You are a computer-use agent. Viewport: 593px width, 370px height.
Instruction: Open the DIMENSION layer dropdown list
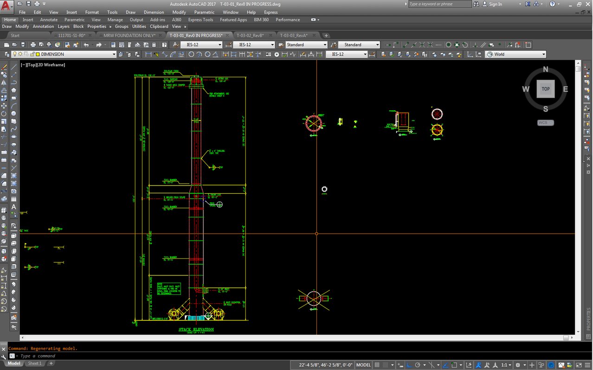pyautogui.click(x=114, y=54)
